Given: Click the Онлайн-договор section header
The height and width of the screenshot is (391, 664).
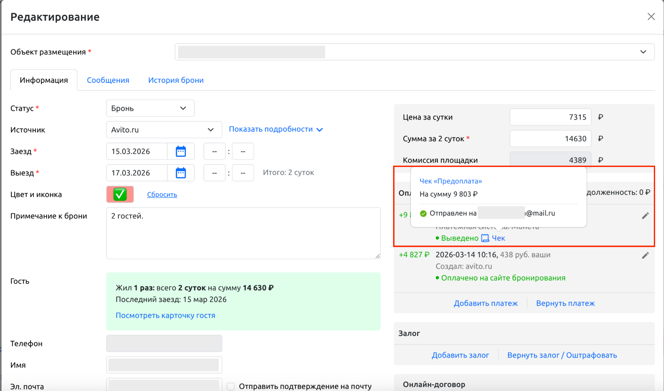Looking at the screenshot, I should [434, 384].
